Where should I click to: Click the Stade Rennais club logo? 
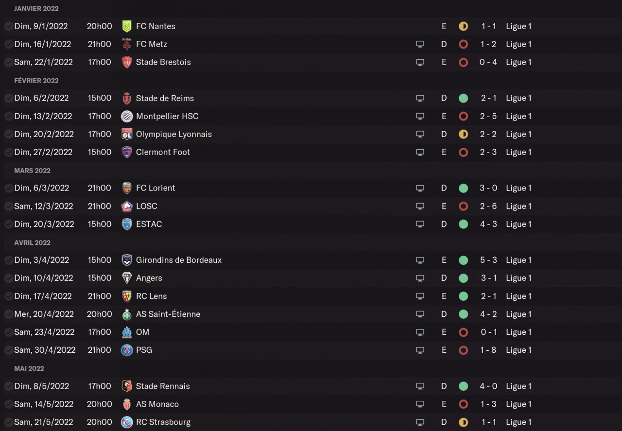[x=127, y=386]
